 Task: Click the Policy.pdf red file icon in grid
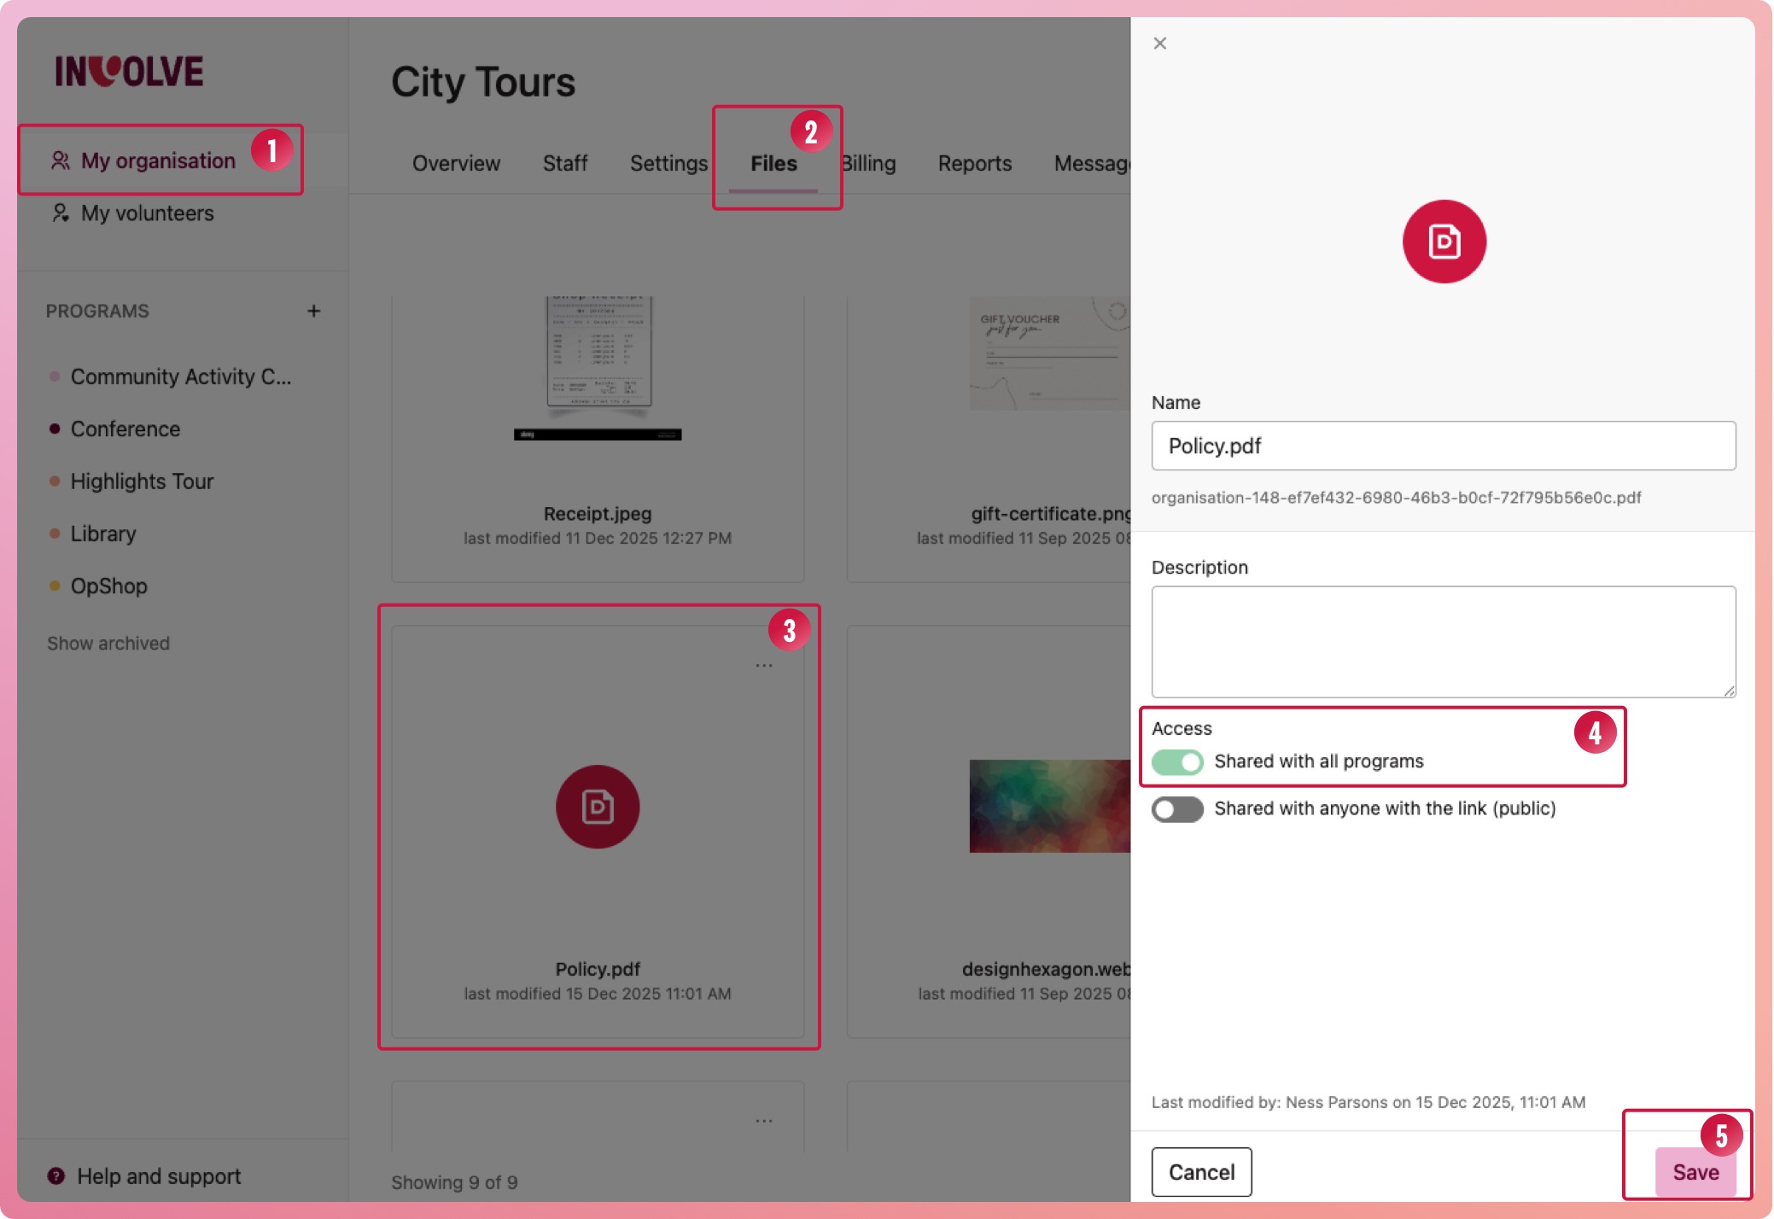(x=597, y=807)
